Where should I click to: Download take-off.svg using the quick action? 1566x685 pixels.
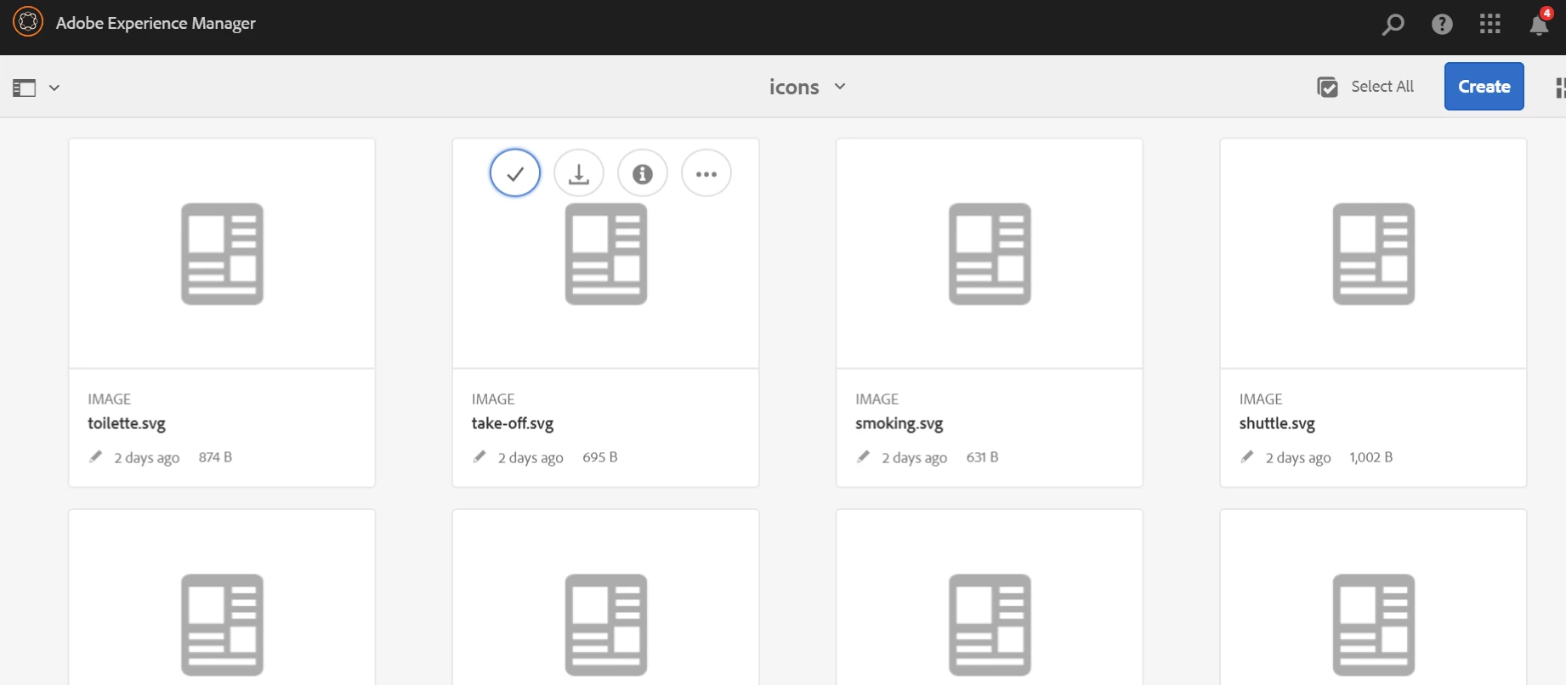pos(579,173)
